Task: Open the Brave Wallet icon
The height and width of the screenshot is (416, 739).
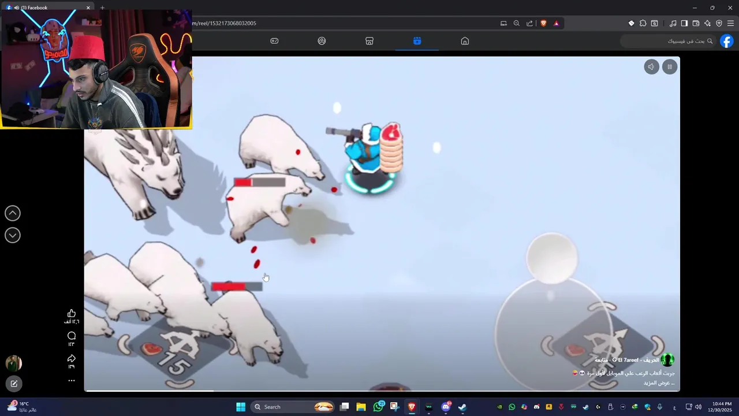Action: 696,23
